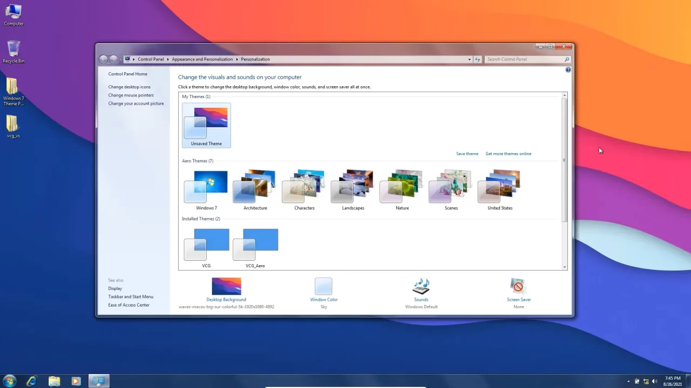Click Change mouse pointers link
This screenshot has height=388, width=691.
coord(131,95)
